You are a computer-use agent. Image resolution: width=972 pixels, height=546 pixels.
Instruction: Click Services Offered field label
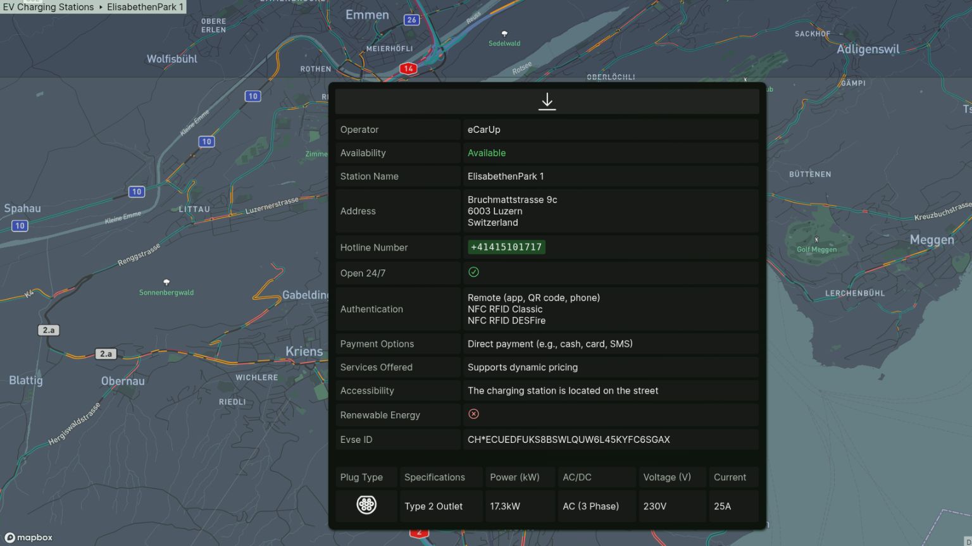[x=377, y=368]
